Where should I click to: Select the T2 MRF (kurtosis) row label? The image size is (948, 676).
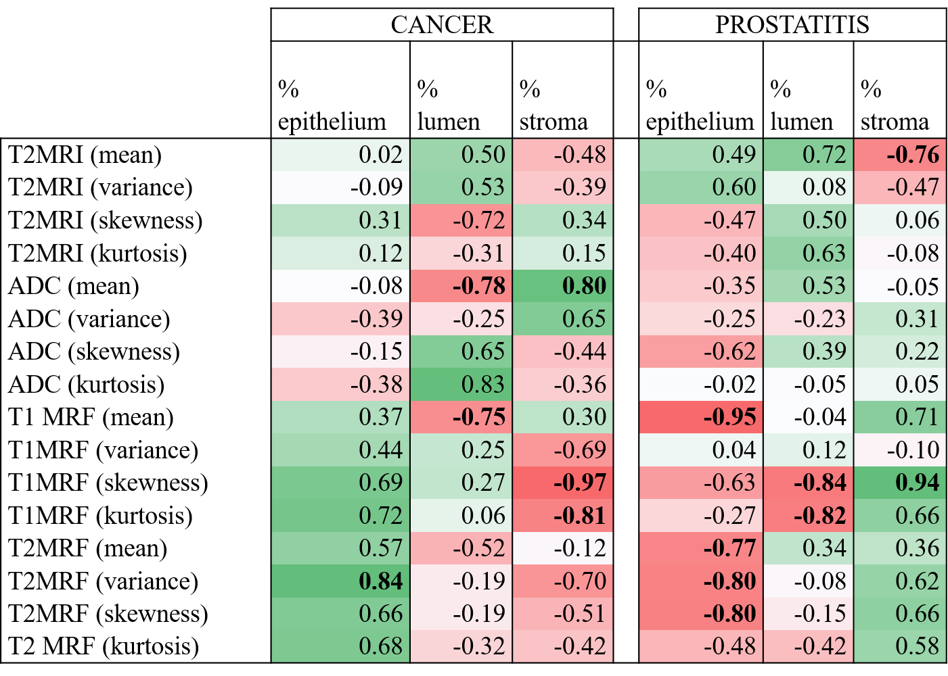[104, 646]
